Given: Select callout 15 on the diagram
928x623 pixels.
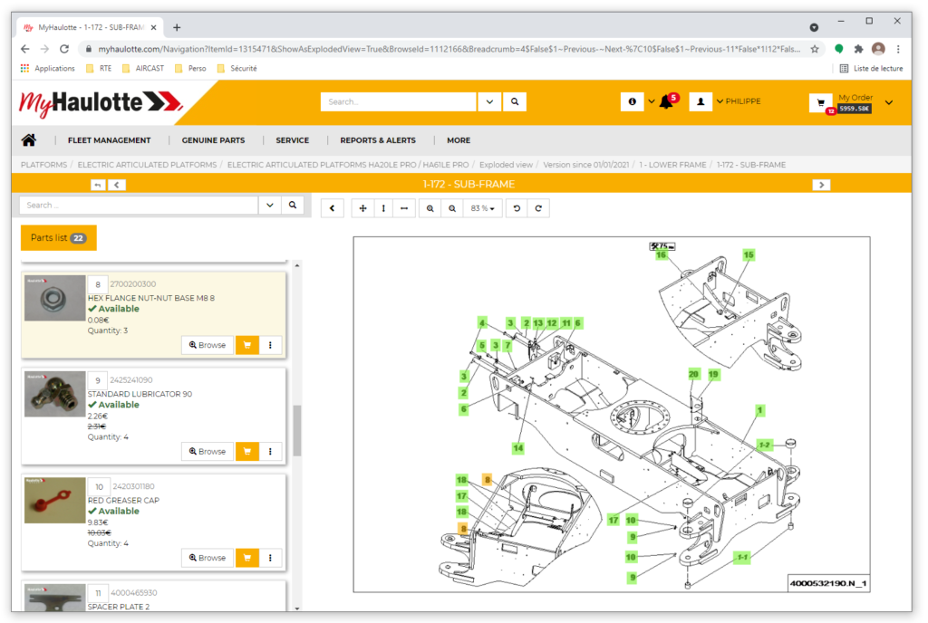Looking at the screenshot, I should 749,254.
